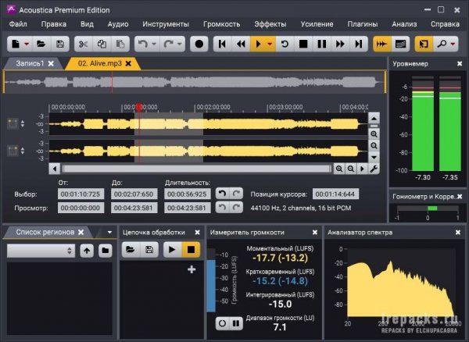This screenshot has height=342, width=469.
Task: Cut selection with scissors icon
Action: click(x=83, y=45)
